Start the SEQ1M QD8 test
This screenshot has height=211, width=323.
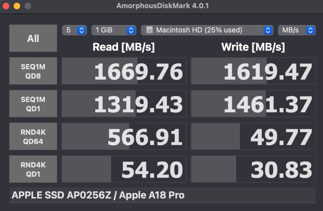coord(33,71)
